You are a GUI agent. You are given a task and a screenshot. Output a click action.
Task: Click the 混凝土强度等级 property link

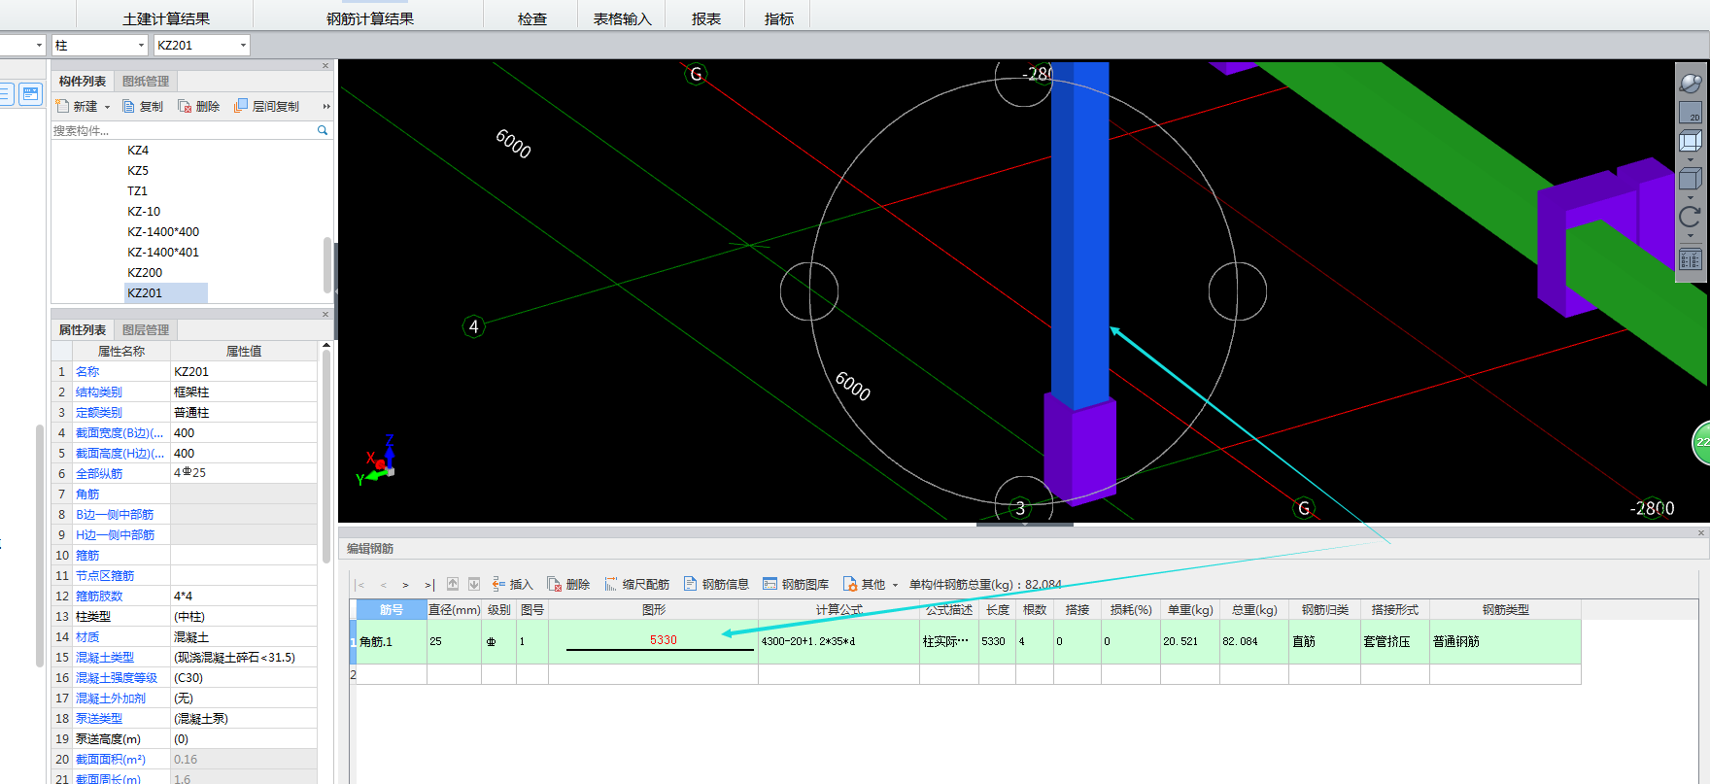click(117, 678)
